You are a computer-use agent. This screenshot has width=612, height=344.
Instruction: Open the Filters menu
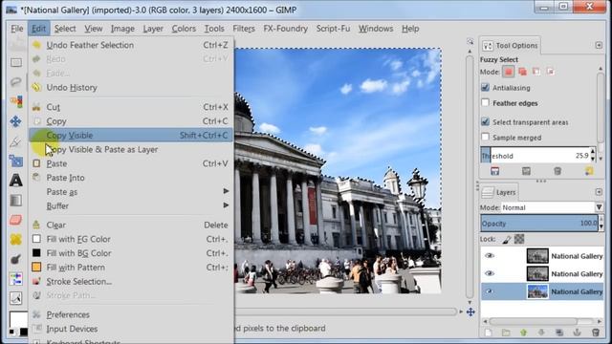[244, 29]
